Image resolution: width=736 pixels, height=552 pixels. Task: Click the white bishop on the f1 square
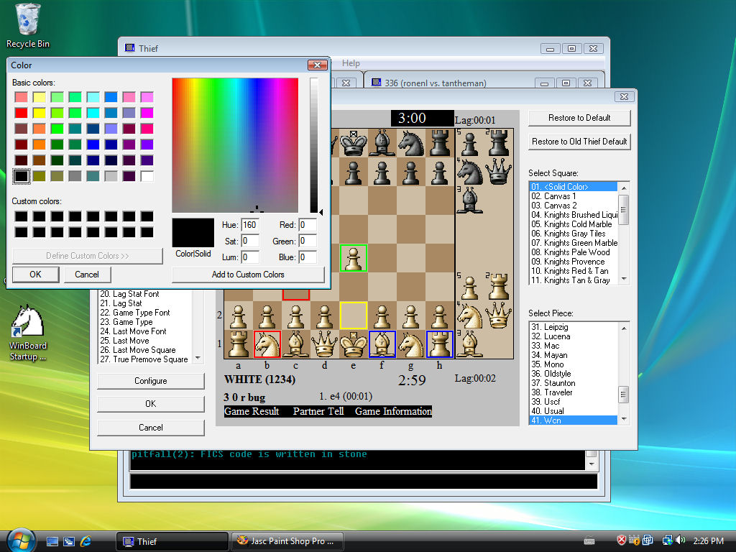(x=382, y=344)
